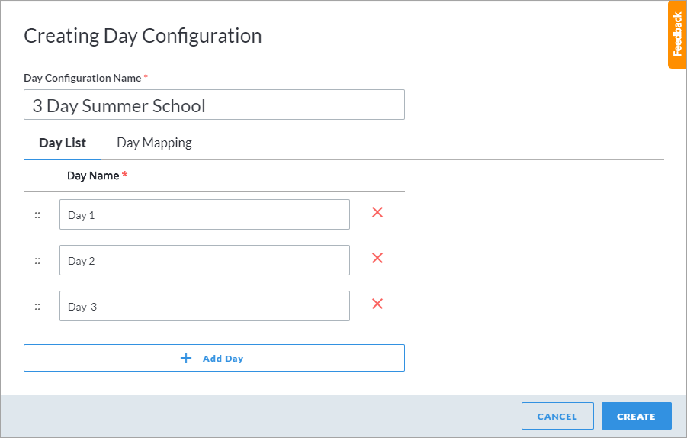687x438 pixels.
Task: Edit the Day 2 name input
Action: click(204, 260)
